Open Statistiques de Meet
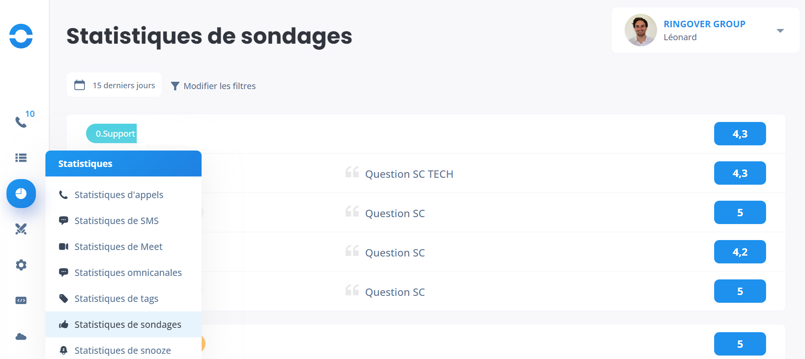 (123, 247)
